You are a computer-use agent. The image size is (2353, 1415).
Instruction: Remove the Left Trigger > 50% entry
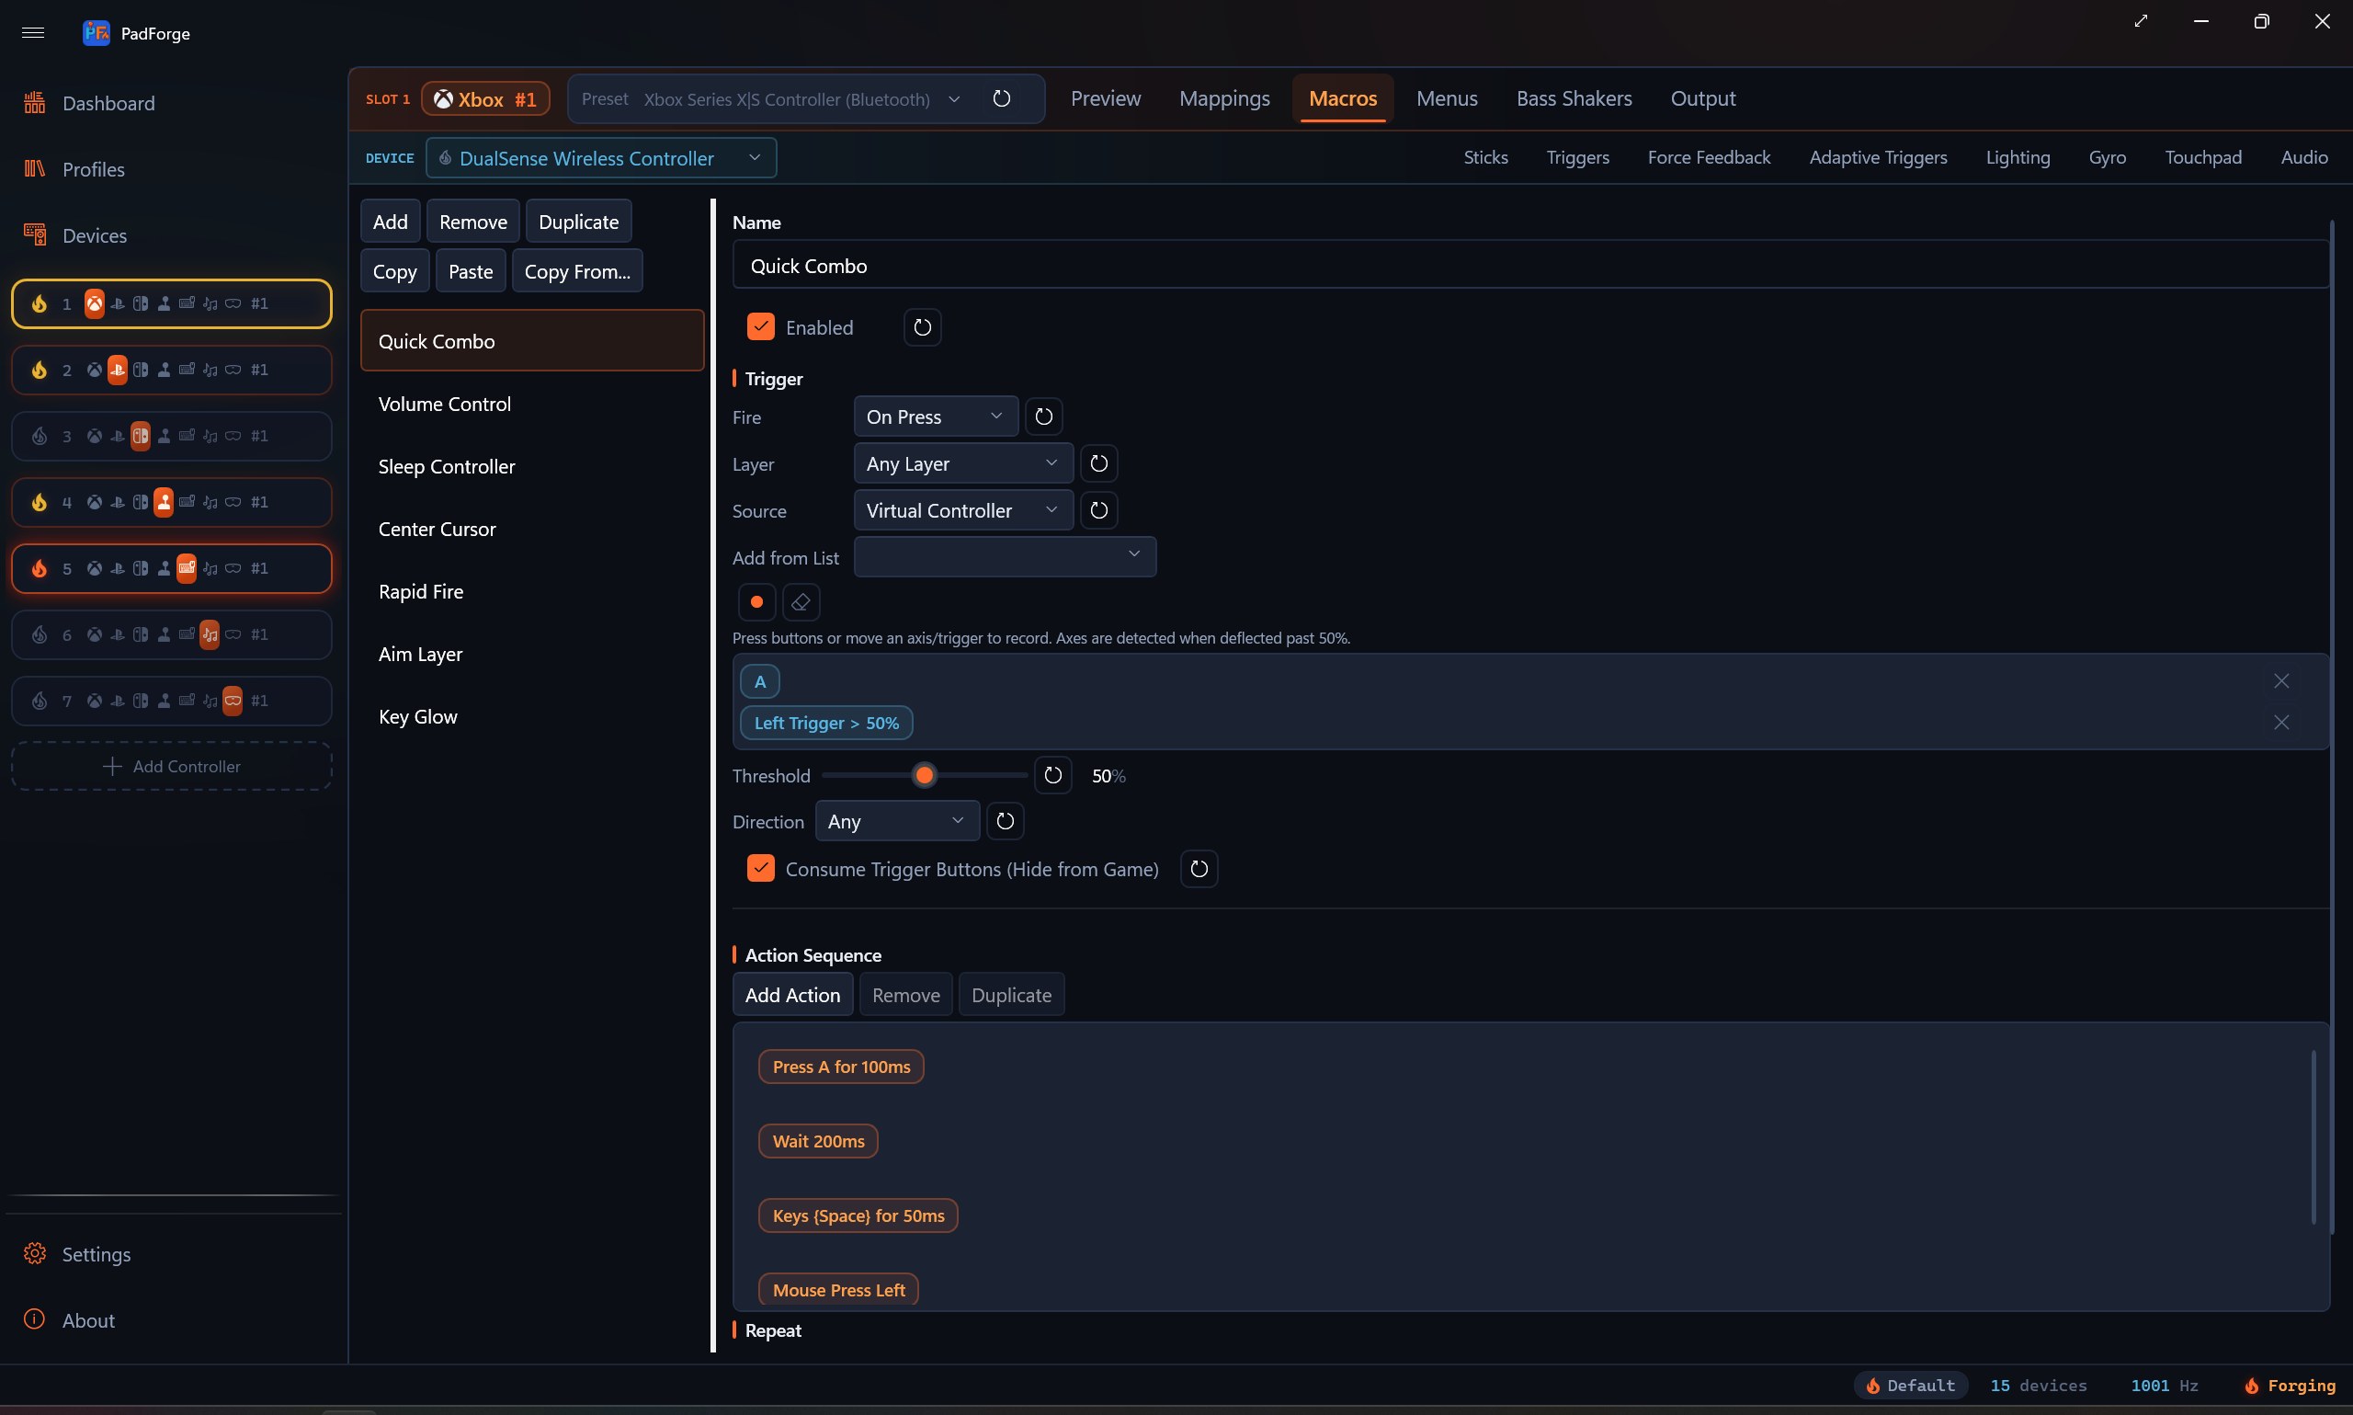pos(2281,723)
